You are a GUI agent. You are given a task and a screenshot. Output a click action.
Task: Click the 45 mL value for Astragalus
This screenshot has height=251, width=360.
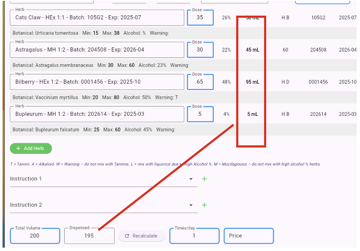[253, 49]
